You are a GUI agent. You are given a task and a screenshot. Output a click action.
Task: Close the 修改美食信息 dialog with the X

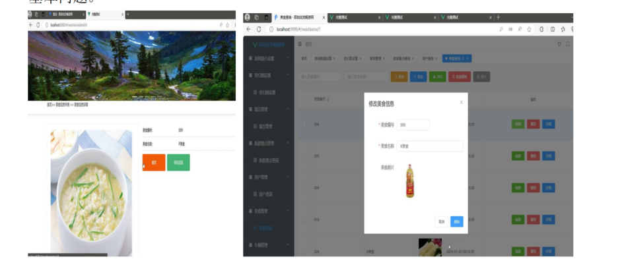(x=462, y=102)
